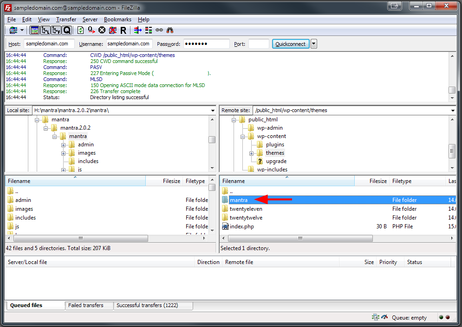Open the Server menu
This screenshot has width=462, height=327.
[90, 19]
